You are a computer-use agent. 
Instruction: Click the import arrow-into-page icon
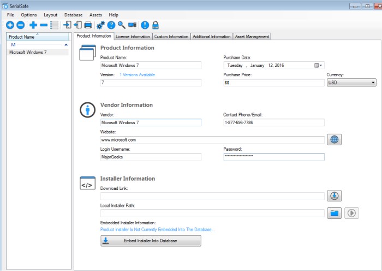(67, 25)
